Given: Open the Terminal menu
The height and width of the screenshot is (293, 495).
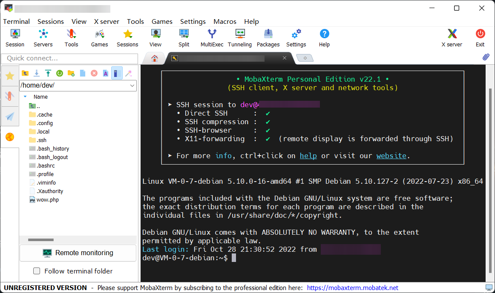Looking at the screenshot, I should tap(17, 21).
